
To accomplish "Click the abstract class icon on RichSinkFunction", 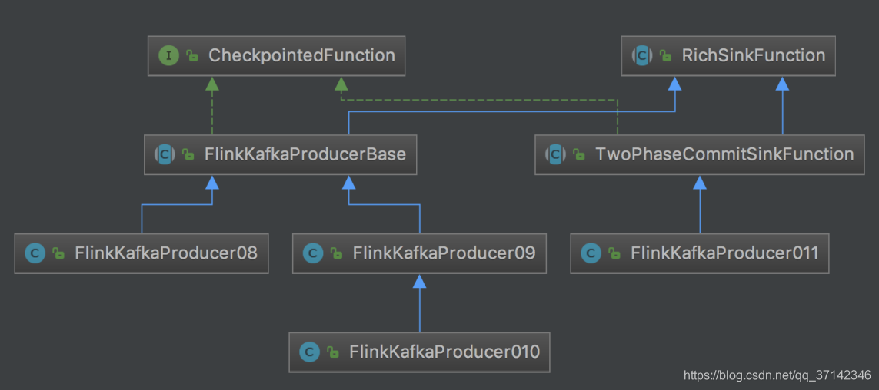I will pos(642,55).
